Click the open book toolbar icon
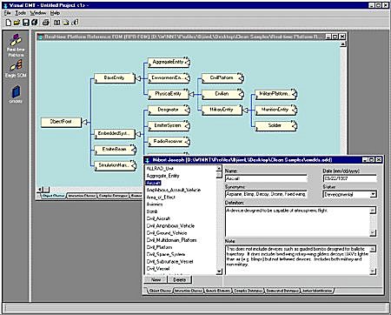 (x=57, y=23)
